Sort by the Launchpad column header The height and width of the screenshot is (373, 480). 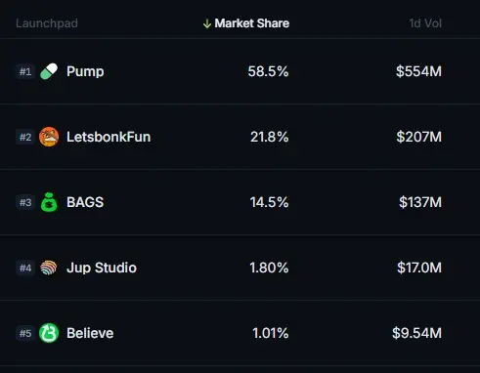pos(47,23)
